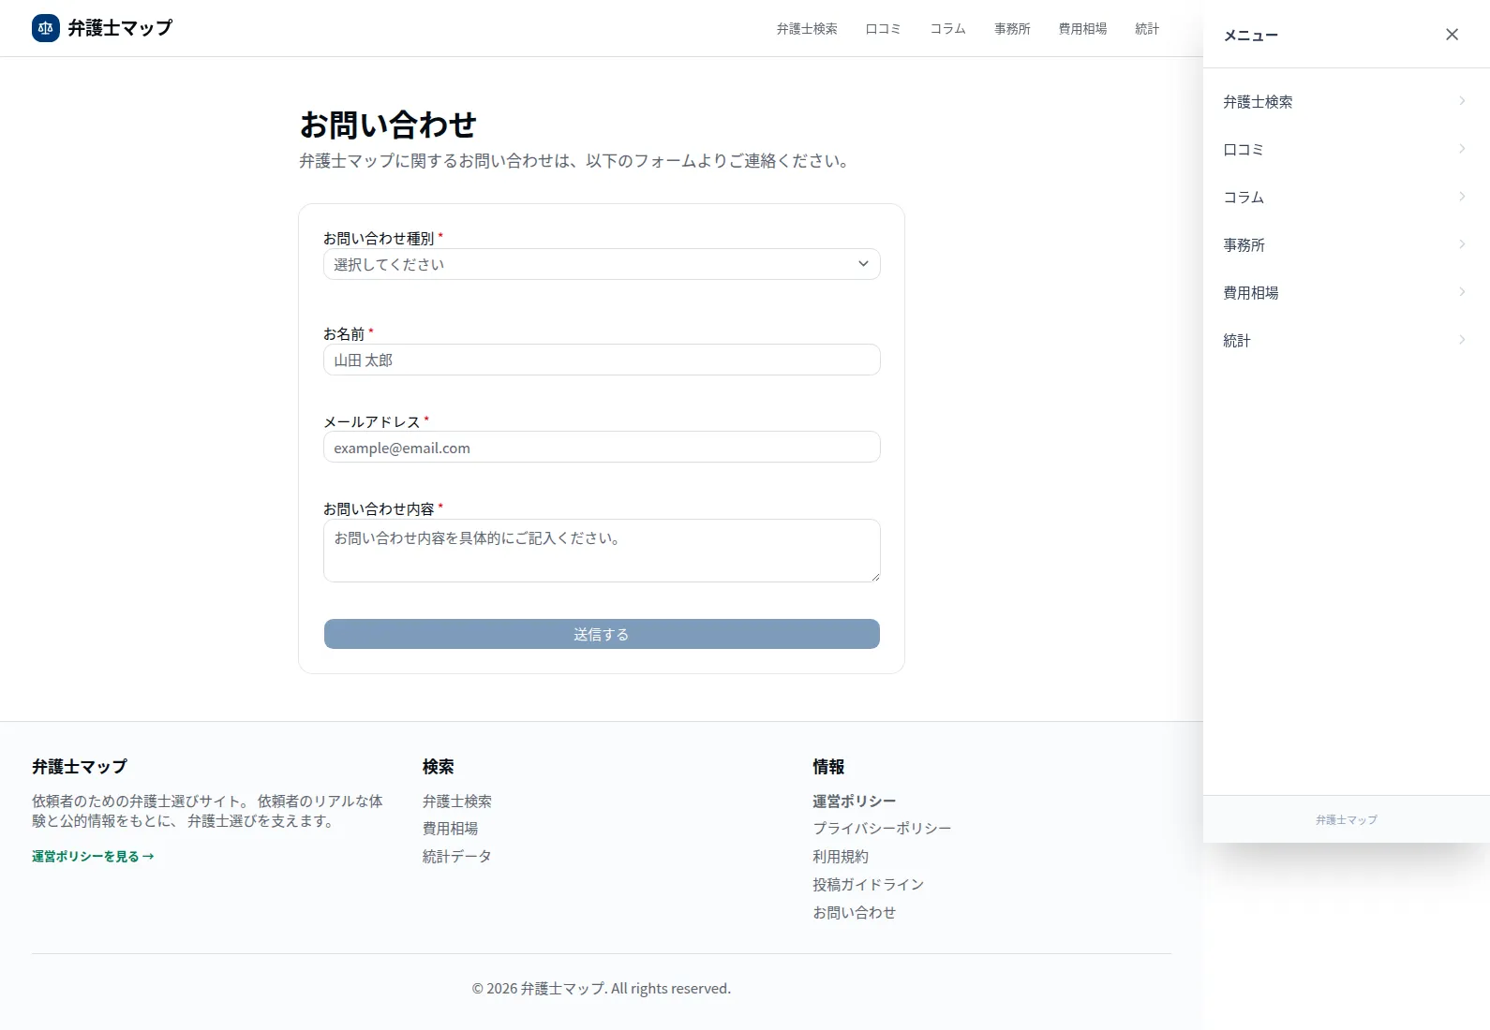Open 統計 in the side menu

tap(1346, 340)
